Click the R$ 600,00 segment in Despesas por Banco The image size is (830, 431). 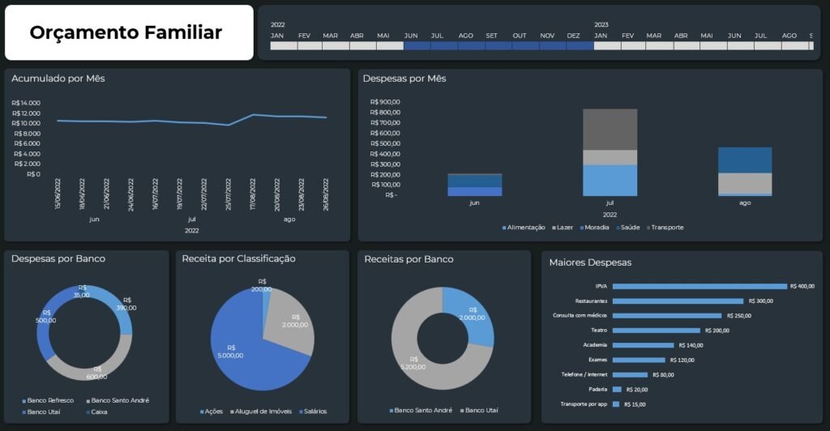93,370
